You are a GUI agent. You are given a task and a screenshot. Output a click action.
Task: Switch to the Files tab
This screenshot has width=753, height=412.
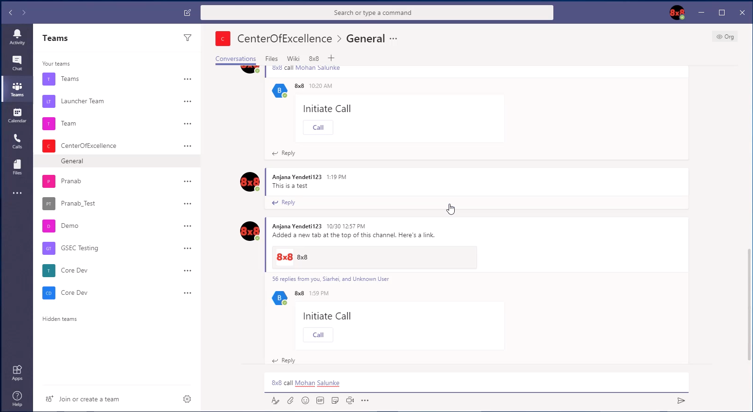271,59
